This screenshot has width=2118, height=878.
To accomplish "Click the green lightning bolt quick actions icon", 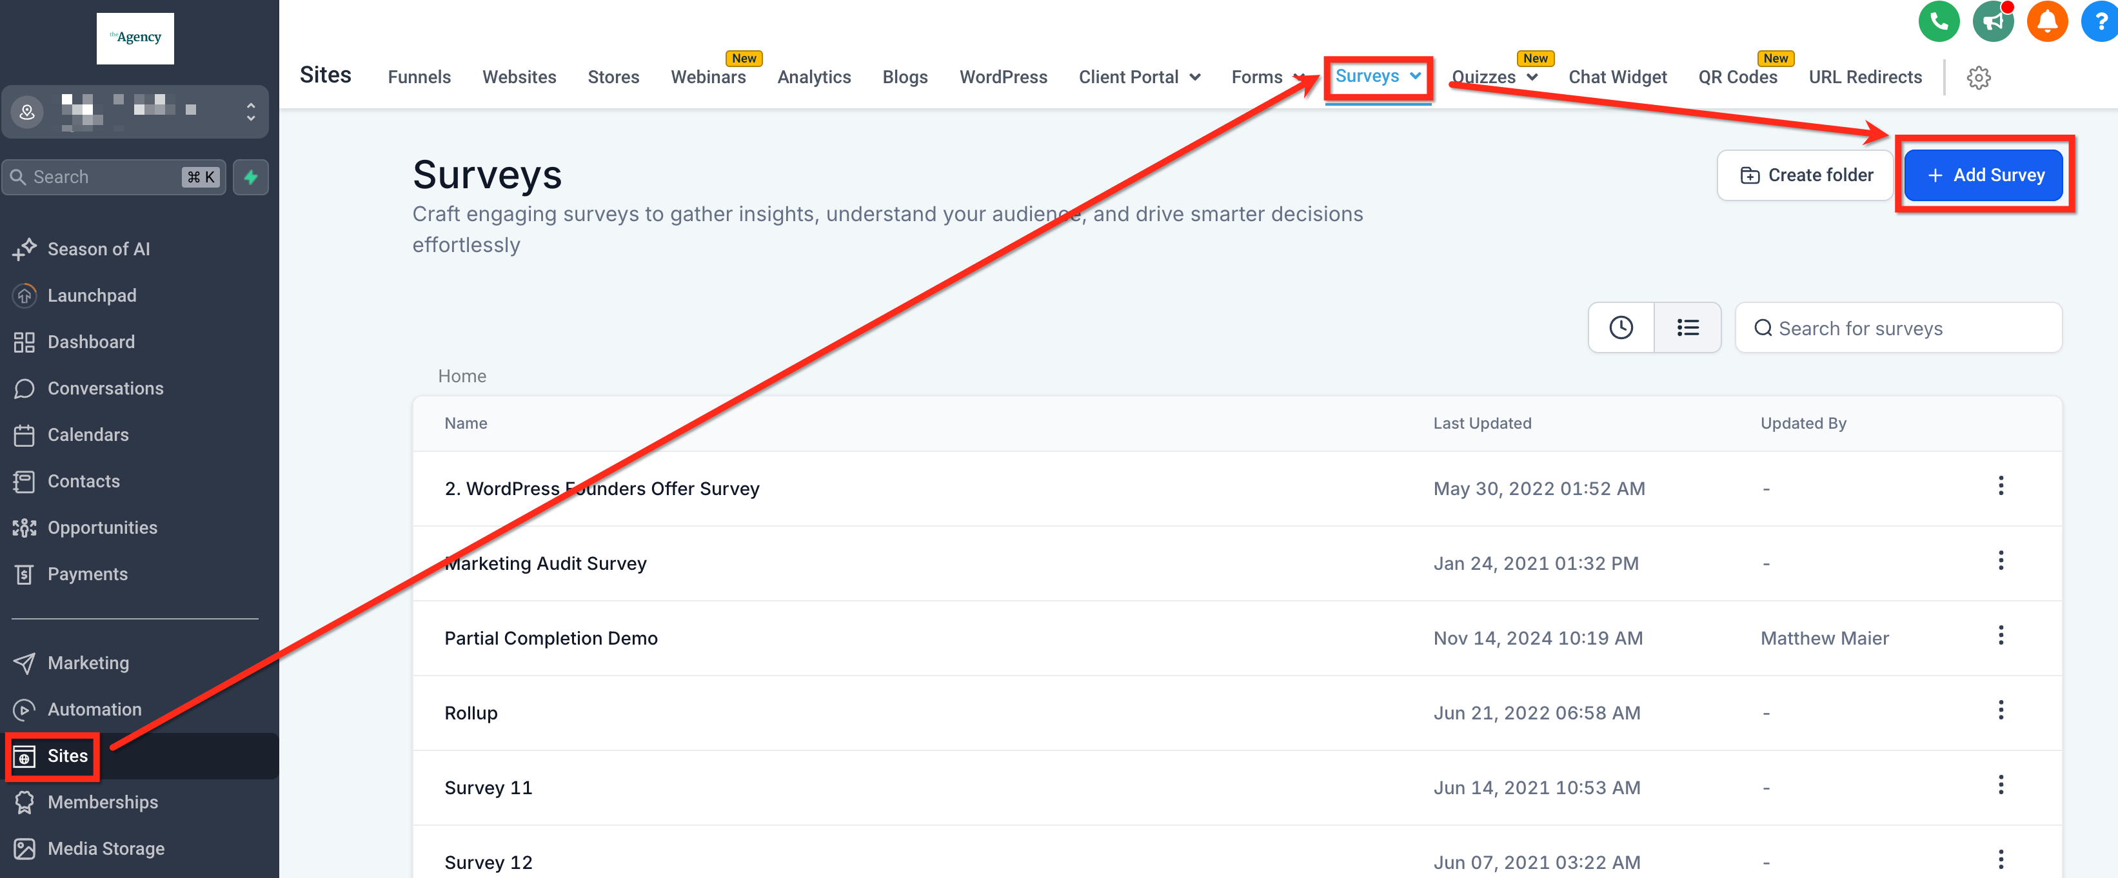I will pos(251,177).
